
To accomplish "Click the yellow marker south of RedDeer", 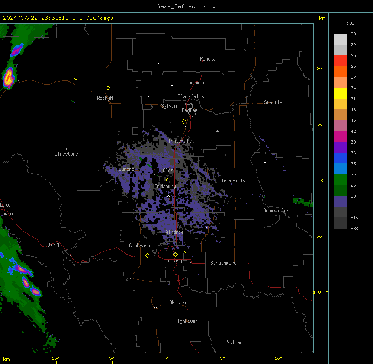I will 184,121.
